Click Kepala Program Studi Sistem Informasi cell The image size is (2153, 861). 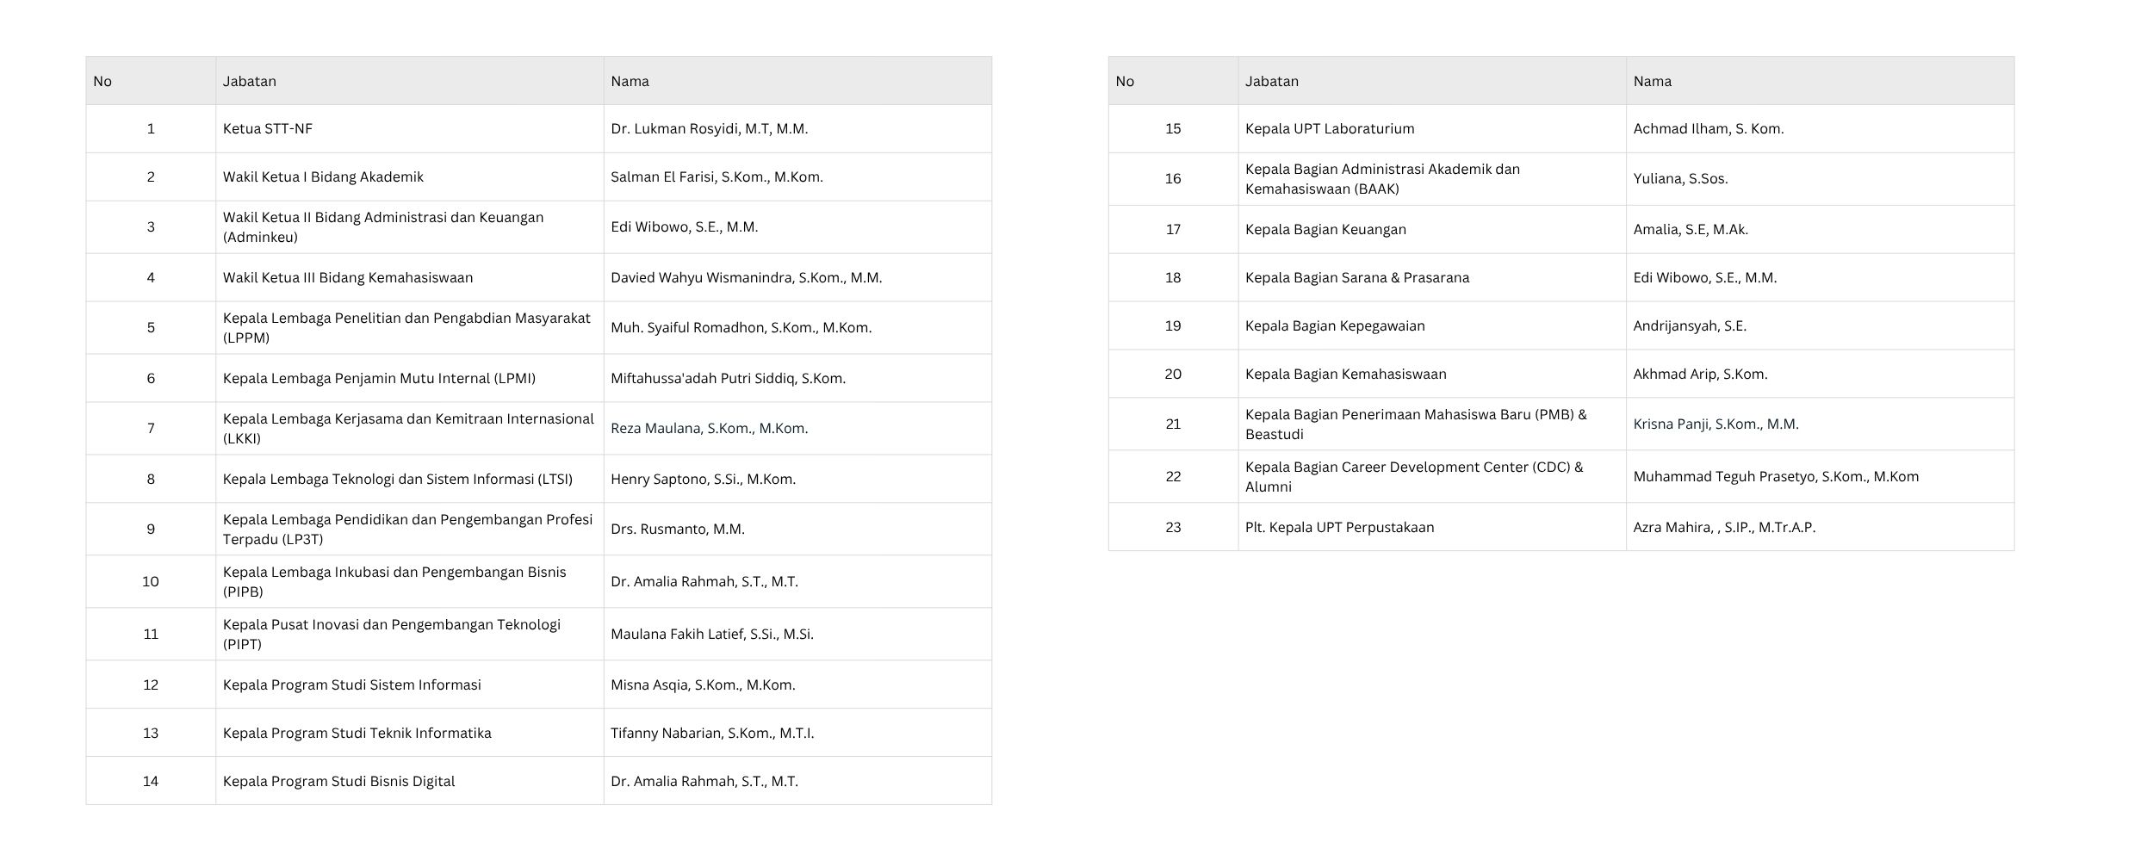click(x=351, y=685)
